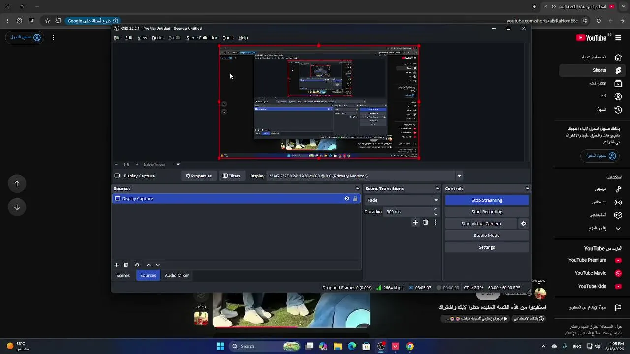This screenshot has width=630, height=354.
Task: Switch to the Scenes tab
Action: (x=123, y=276)
